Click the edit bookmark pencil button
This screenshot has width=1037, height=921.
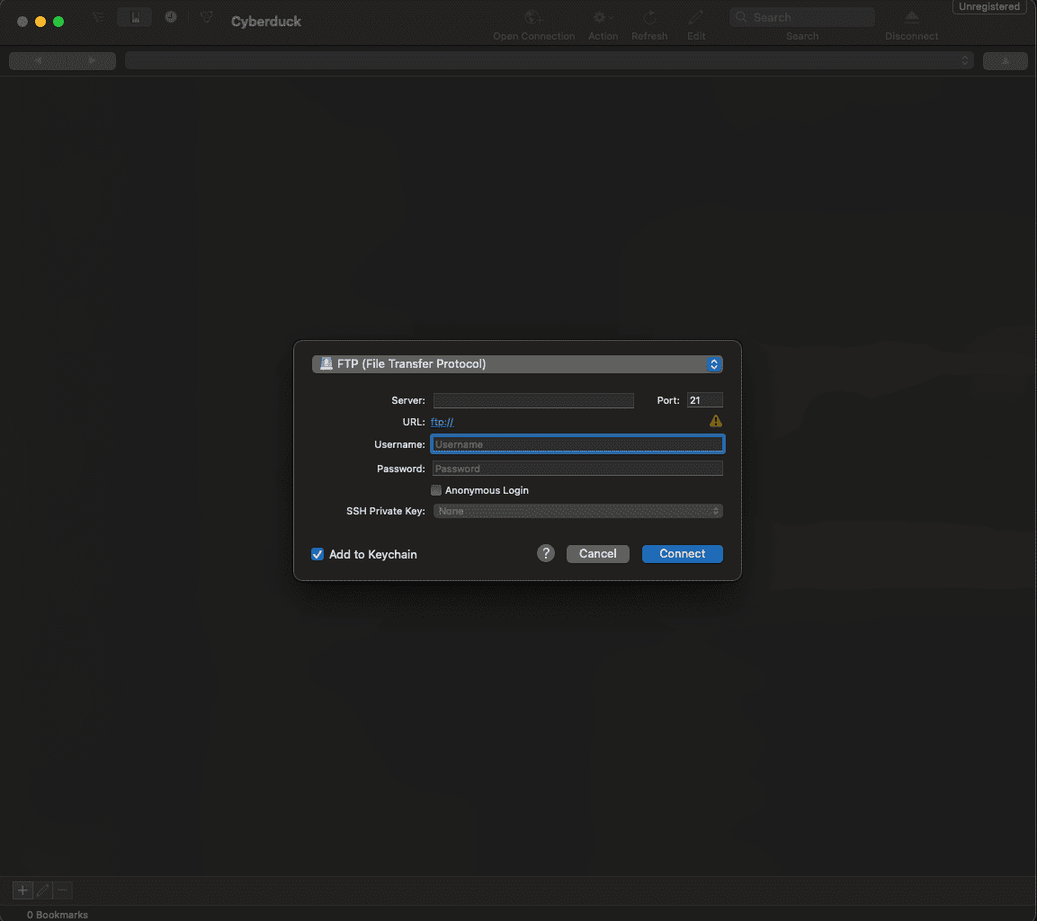click(x=42, y=890)
